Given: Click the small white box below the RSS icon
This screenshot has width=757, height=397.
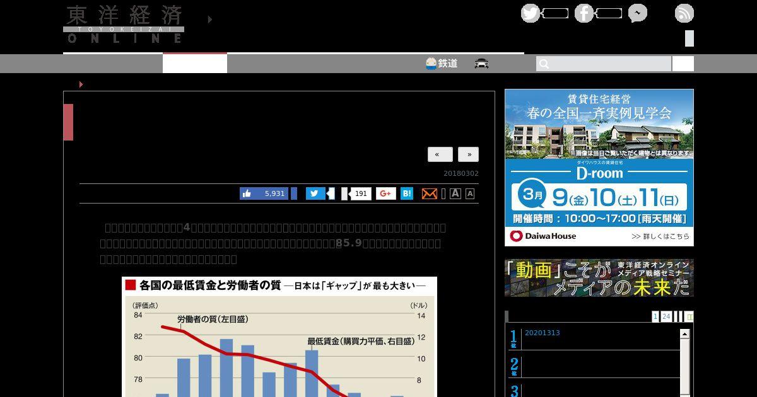Looking at the screenshot, I should point(690,38).
